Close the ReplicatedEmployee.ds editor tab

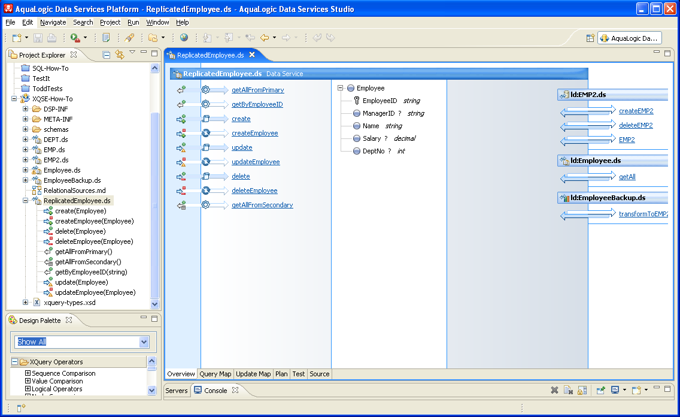pyautogui.click(x=252, y=55)
